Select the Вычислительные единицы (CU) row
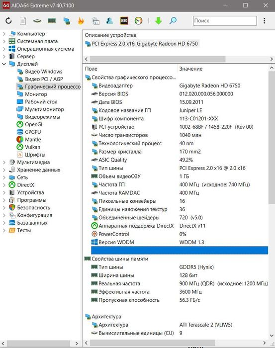Viewport: 275px width, 348px height. (180, 333)
